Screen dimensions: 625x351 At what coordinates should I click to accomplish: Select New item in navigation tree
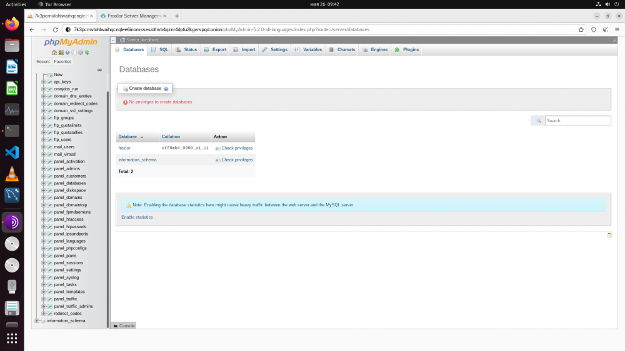click(x=58, y=75)
